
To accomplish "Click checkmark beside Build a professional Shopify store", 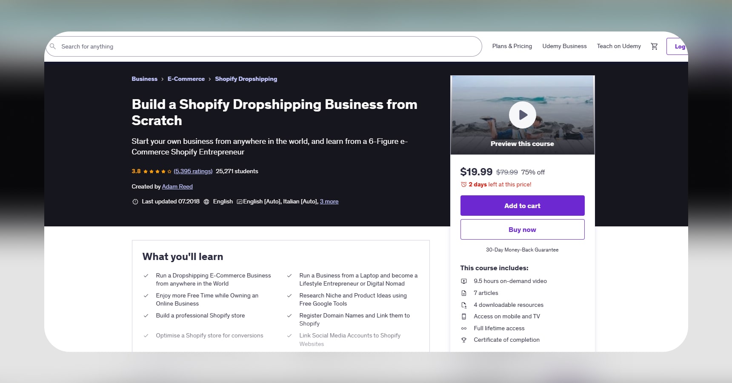I will (x=146, y=316).
